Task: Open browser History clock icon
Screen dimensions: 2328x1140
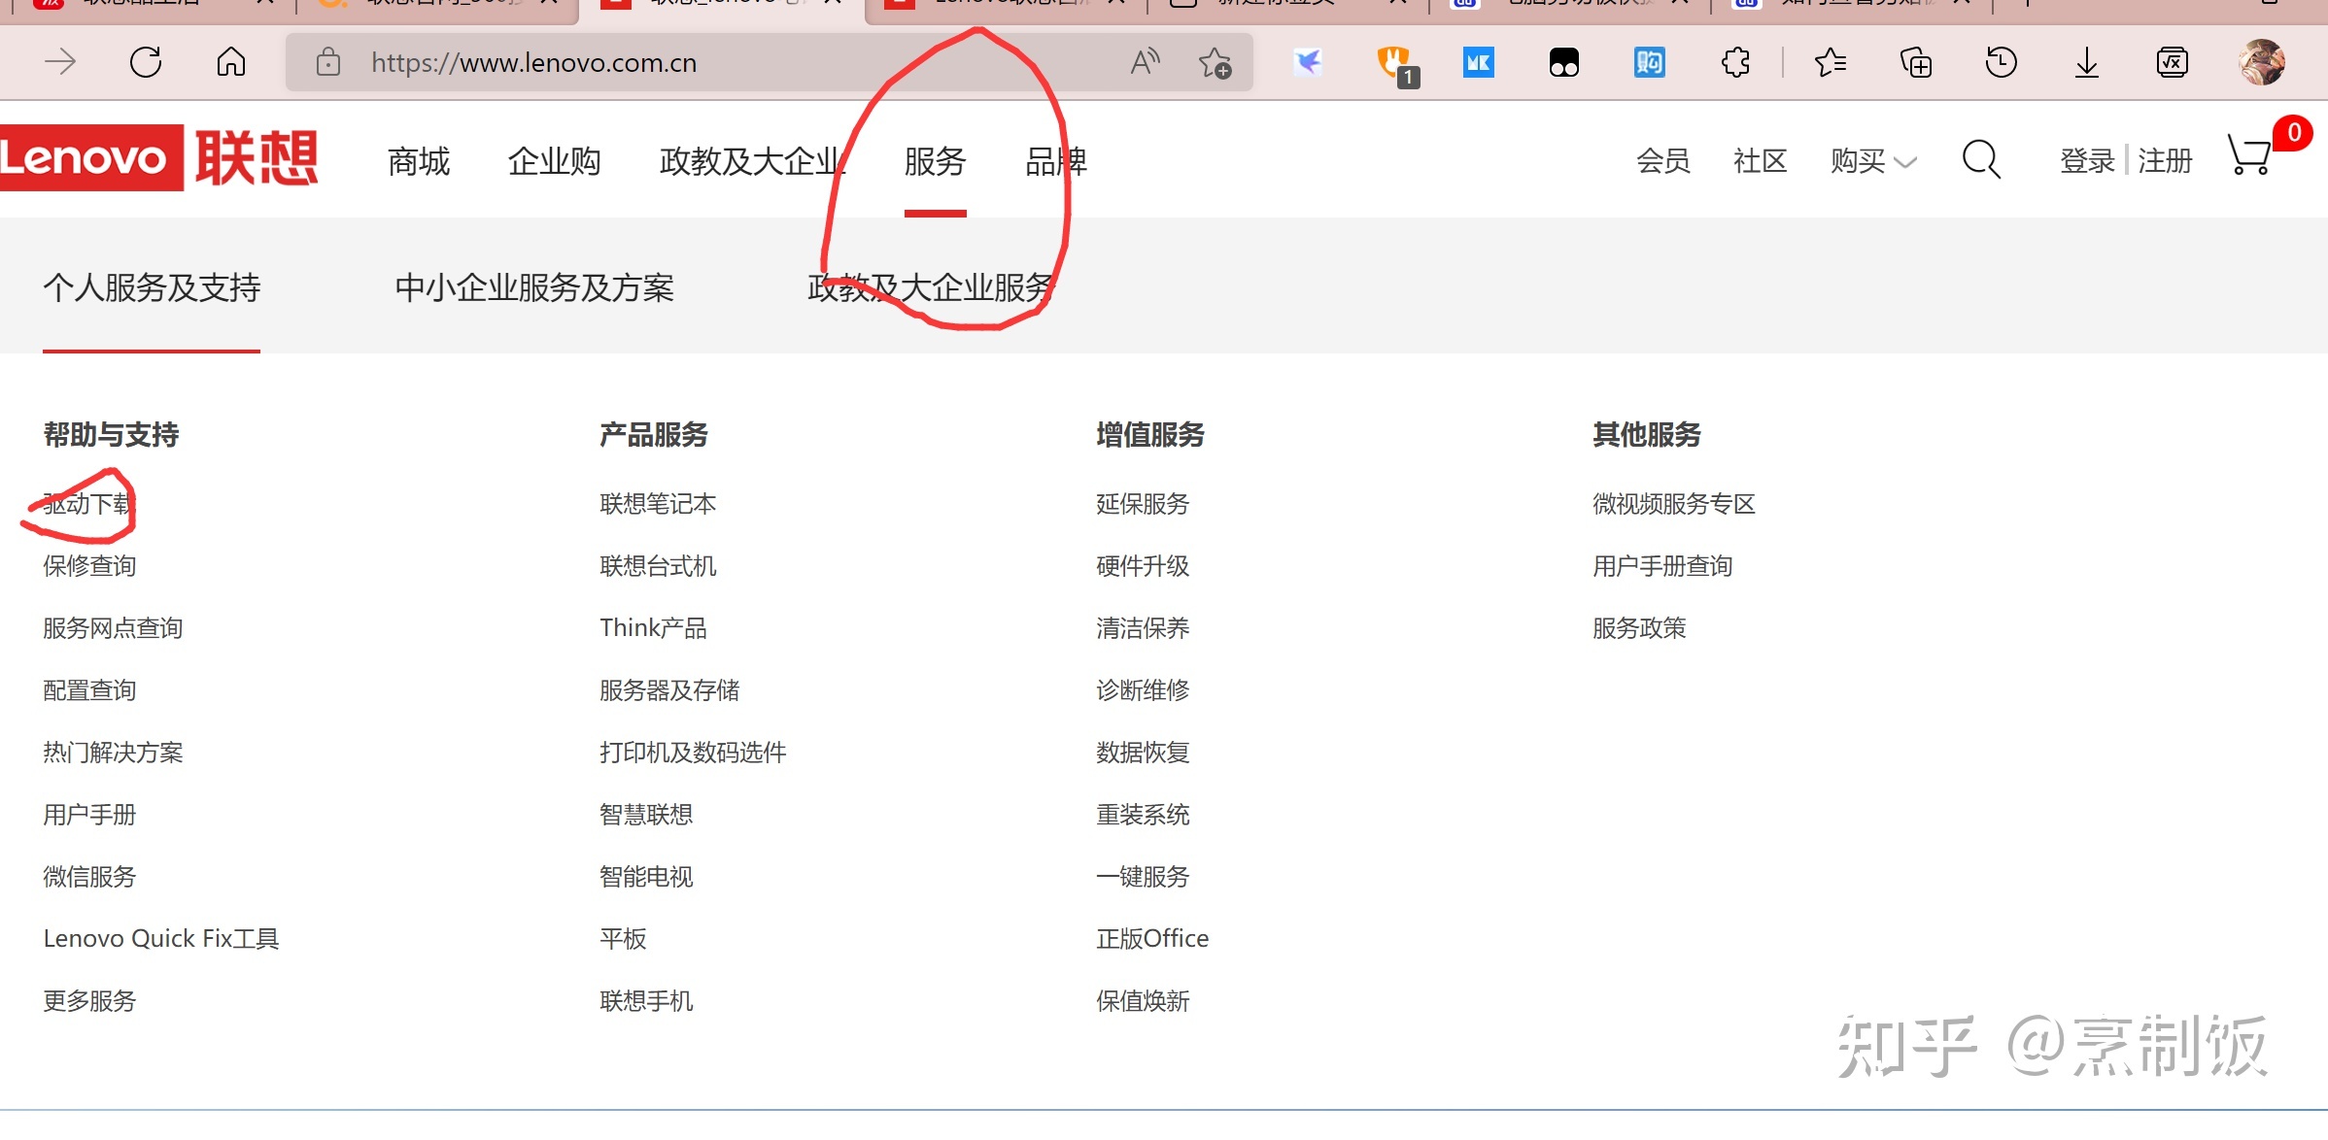Action: (2002, 62)
